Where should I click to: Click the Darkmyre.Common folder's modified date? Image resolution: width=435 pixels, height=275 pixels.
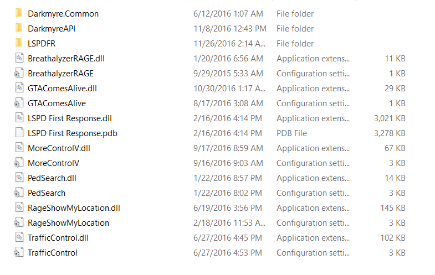[x=226, y=13]
